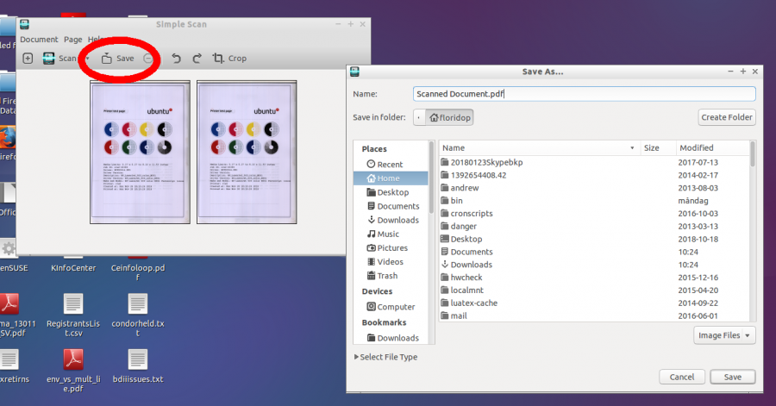This screenshot has height=406, width=776.
Task: Rotate the page left
Action: click(x=176, y=59)
